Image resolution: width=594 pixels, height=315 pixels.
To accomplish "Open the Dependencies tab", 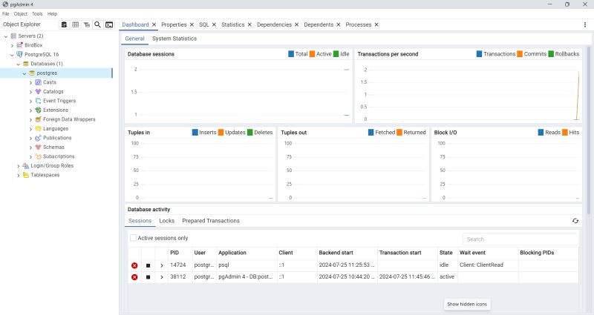I will coord(274,24).
